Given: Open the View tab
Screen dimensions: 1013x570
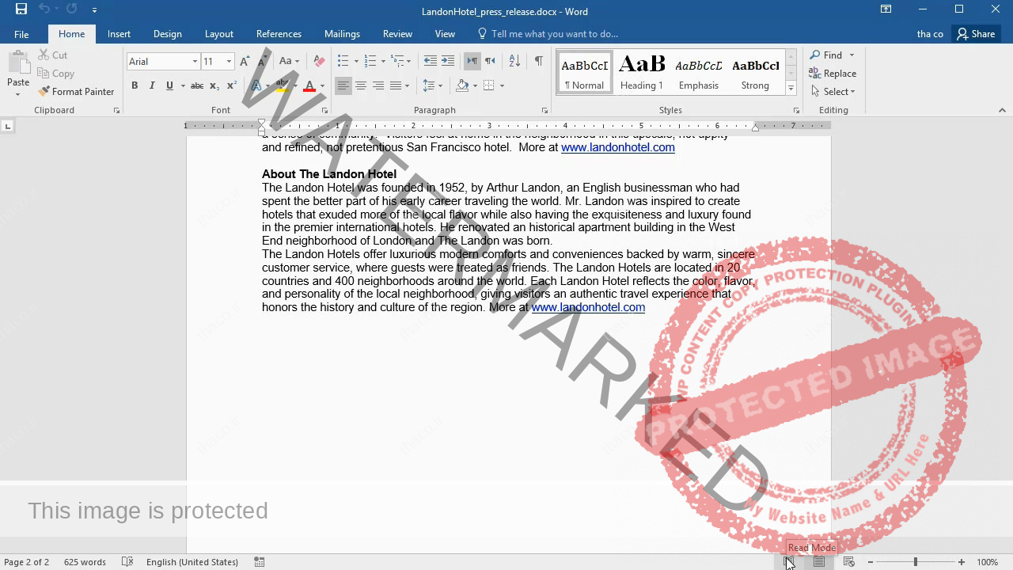Looking at the screenshot, I should click(445, 34).
